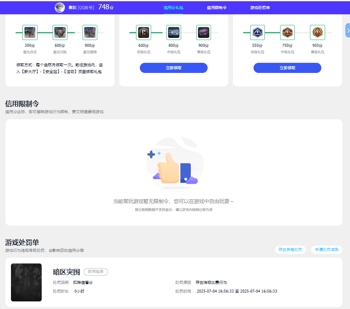Select the 900分 星光璀璨 badge icon
The width and height of the screenshot is (350, 309).
point(89,32)
